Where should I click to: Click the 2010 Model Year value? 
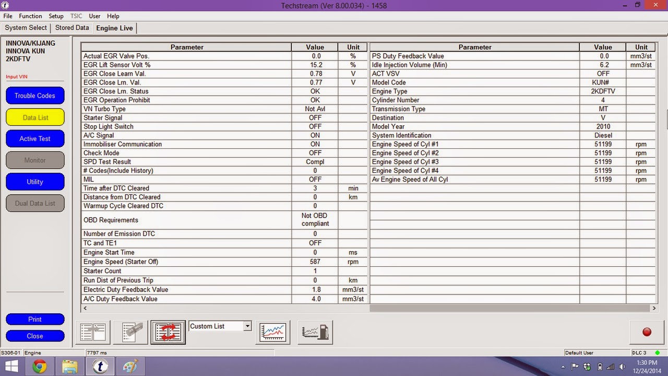coord(603,126)
